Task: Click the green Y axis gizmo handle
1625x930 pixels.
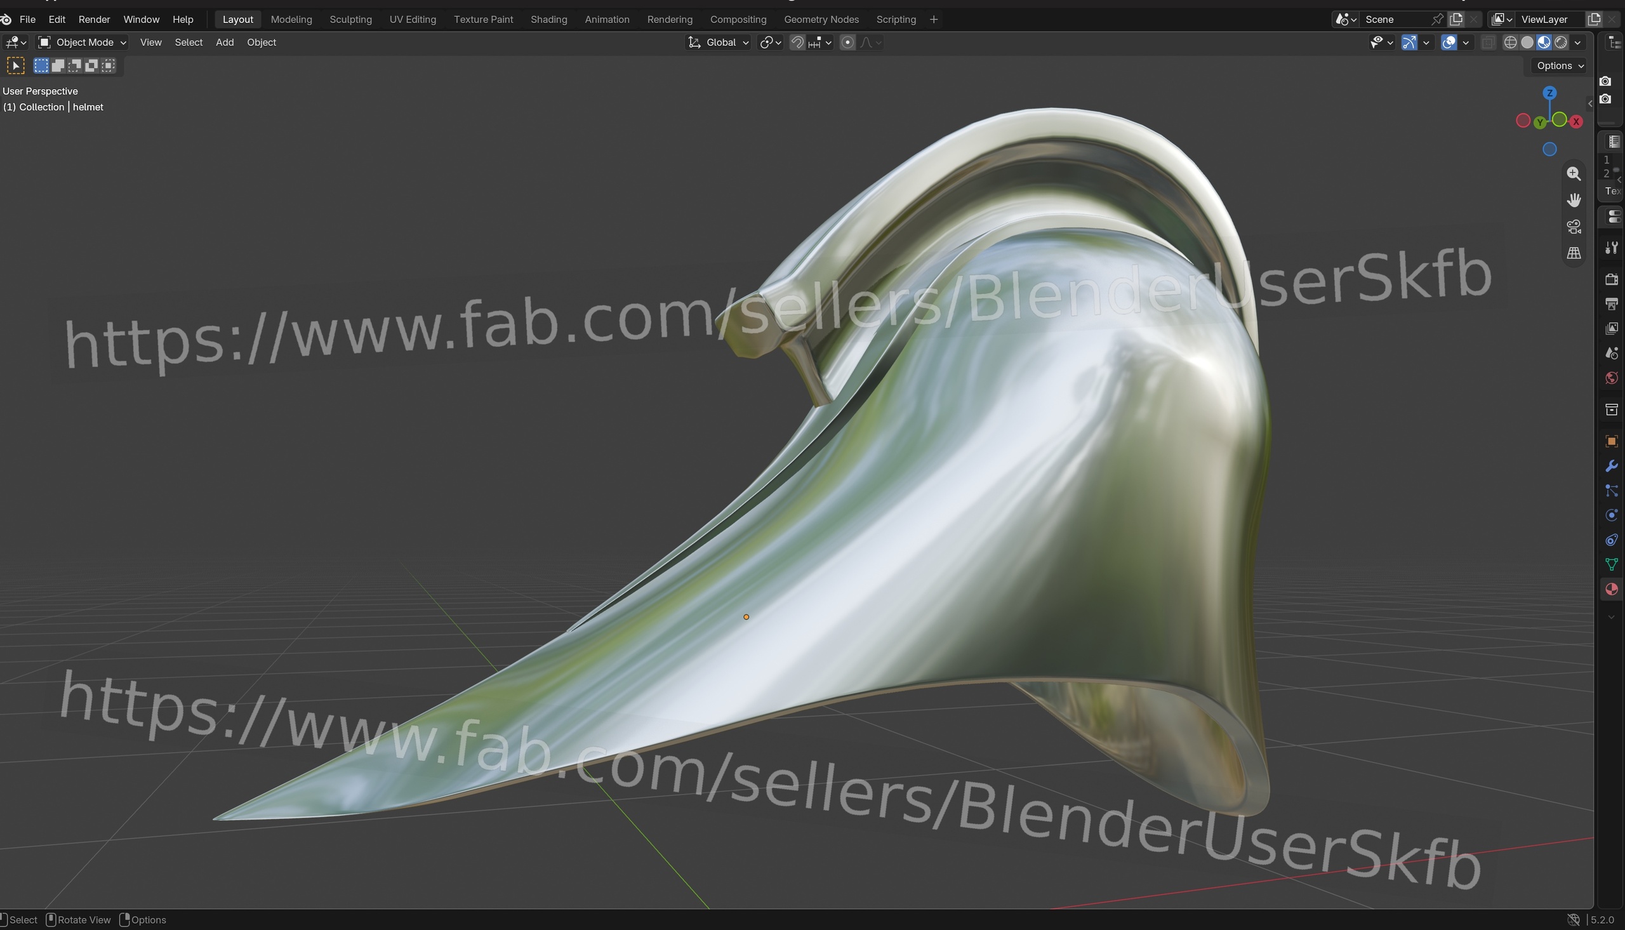Action: (x=1540, y=122)
